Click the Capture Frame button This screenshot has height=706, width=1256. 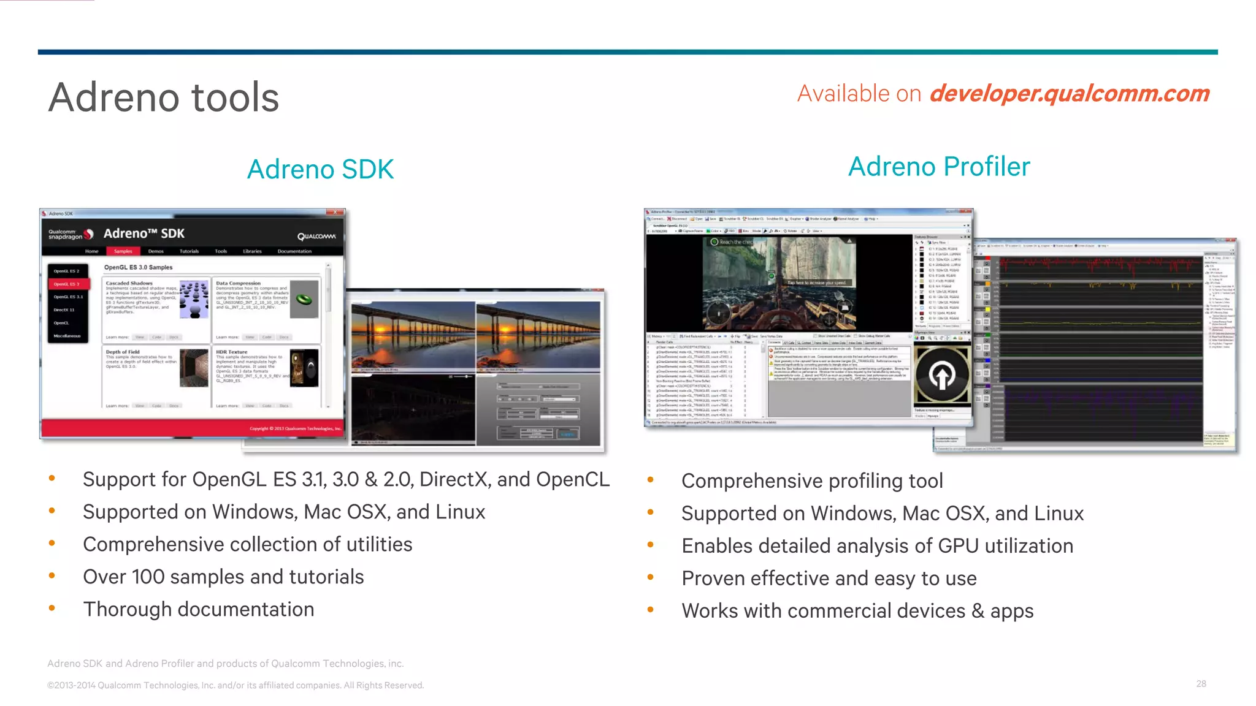coord(691,231)
